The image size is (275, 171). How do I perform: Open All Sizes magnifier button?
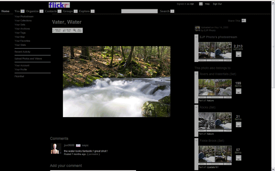(77, 30)
